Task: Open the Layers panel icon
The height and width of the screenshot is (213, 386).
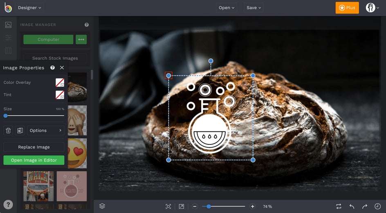Action: point(102,206)
